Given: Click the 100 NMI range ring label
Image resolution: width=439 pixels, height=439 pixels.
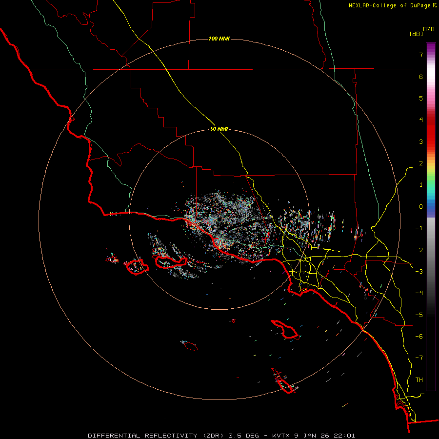Looking at the screenshot, I should click(219, 39).
